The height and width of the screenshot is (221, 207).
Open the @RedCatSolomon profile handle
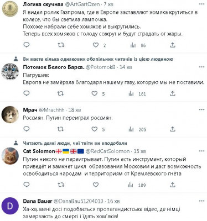108,151
